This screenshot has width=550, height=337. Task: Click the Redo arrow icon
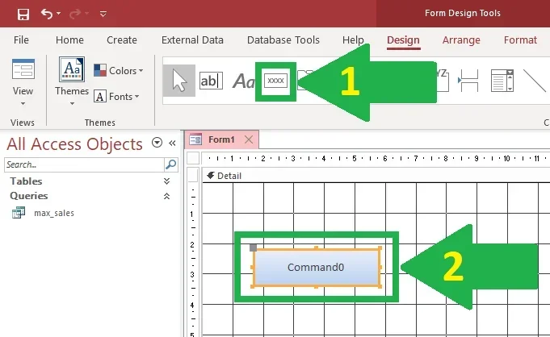pyautogui.click(x=75, y=14)
